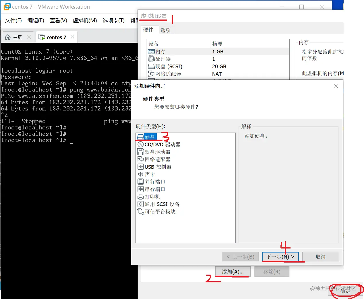Open the 虚拟机(M) menu
This screenshot has width=364, height=299.
[85, 21]
